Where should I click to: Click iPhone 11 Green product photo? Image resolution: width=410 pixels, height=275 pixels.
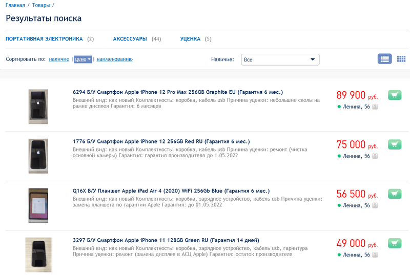[38, 255]
